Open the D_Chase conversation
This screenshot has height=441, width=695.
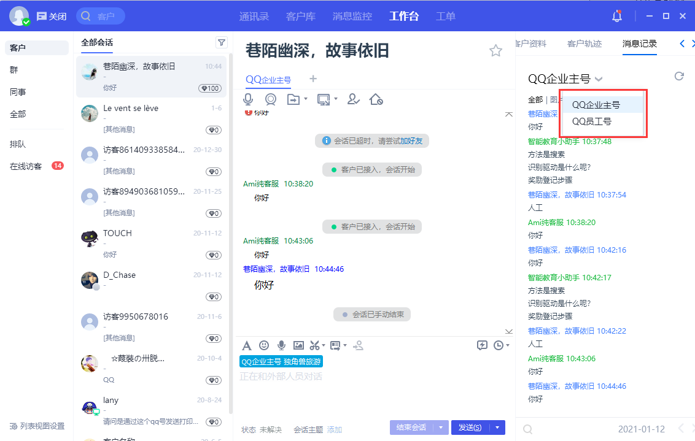point(151,285)
